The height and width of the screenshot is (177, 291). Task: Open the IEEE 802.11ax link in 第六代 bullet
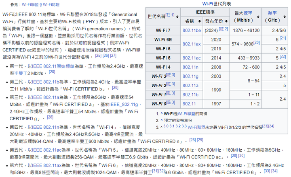pos(46,165)
